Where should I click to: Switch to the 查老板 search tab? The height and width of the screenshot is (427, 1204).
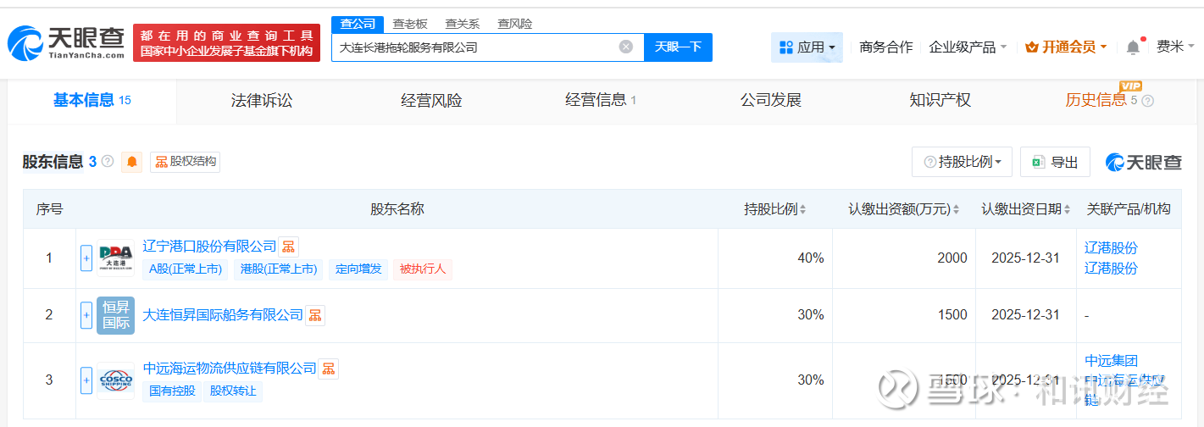410,24
